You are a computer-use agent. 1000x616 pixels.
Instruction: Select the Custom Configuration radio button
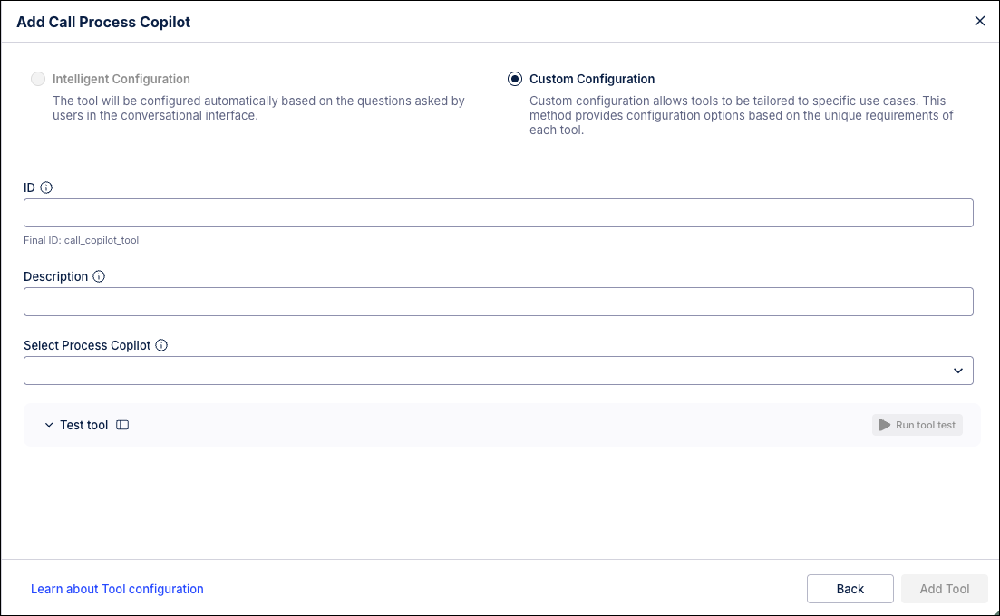click(x=515, y=79)
